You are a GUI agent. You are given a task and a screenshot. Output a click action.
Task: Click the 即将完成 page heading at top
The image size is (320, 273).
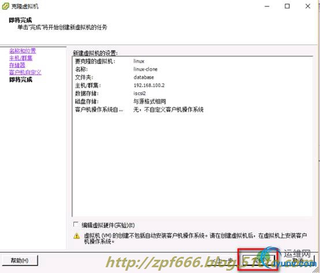tap(20, 20)
